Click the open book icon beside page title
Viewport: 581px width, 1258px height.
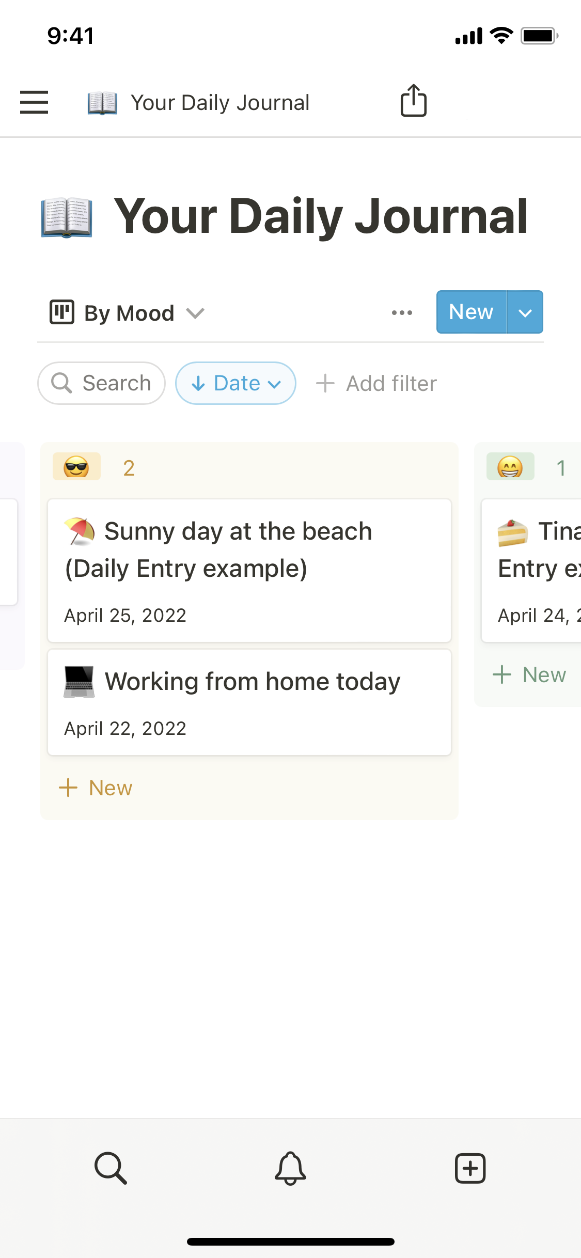pos(67,217)
